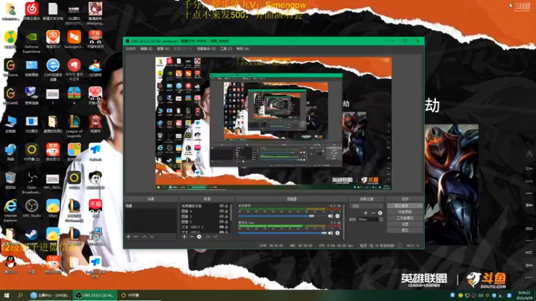
Task: Move the scene down in the Scenes panel
Action: (152, 237)
